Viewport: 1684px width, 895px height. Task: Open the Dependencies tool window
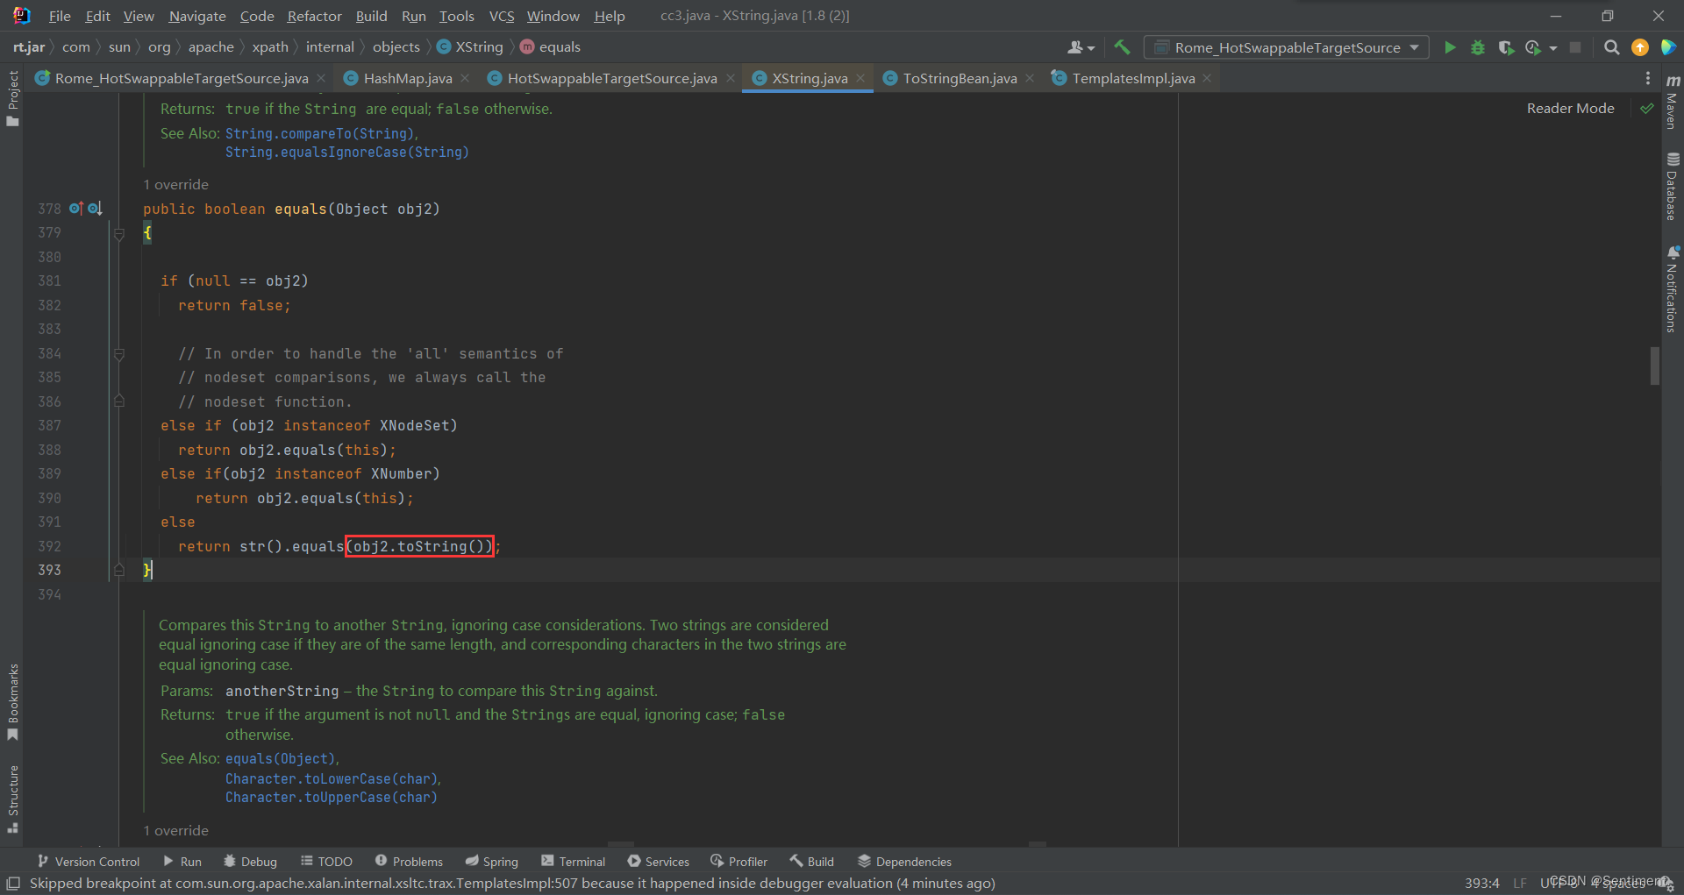(904, 862)
